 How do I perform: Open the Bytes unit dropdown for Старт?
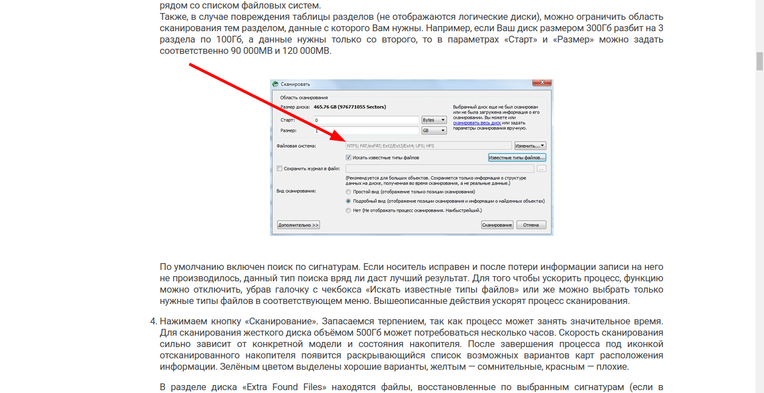click(x=434, y=120)
